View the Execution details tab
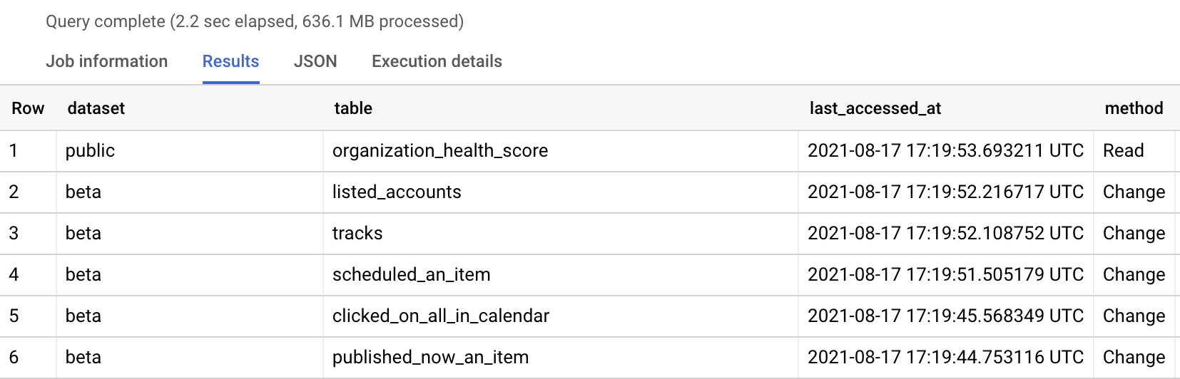 (x=437, y=61)
